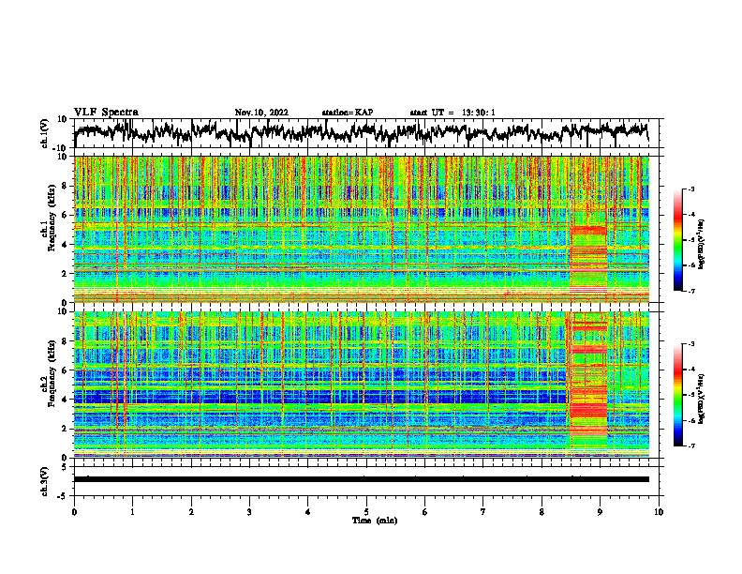
Task: Click time axis tick label "0"
Action: click(74, 512)
